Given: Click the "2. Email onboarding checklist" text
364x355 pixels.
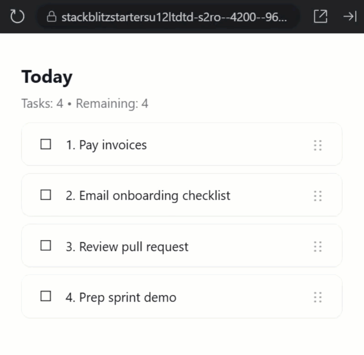Looking at the screenshot, I should 148,196.
